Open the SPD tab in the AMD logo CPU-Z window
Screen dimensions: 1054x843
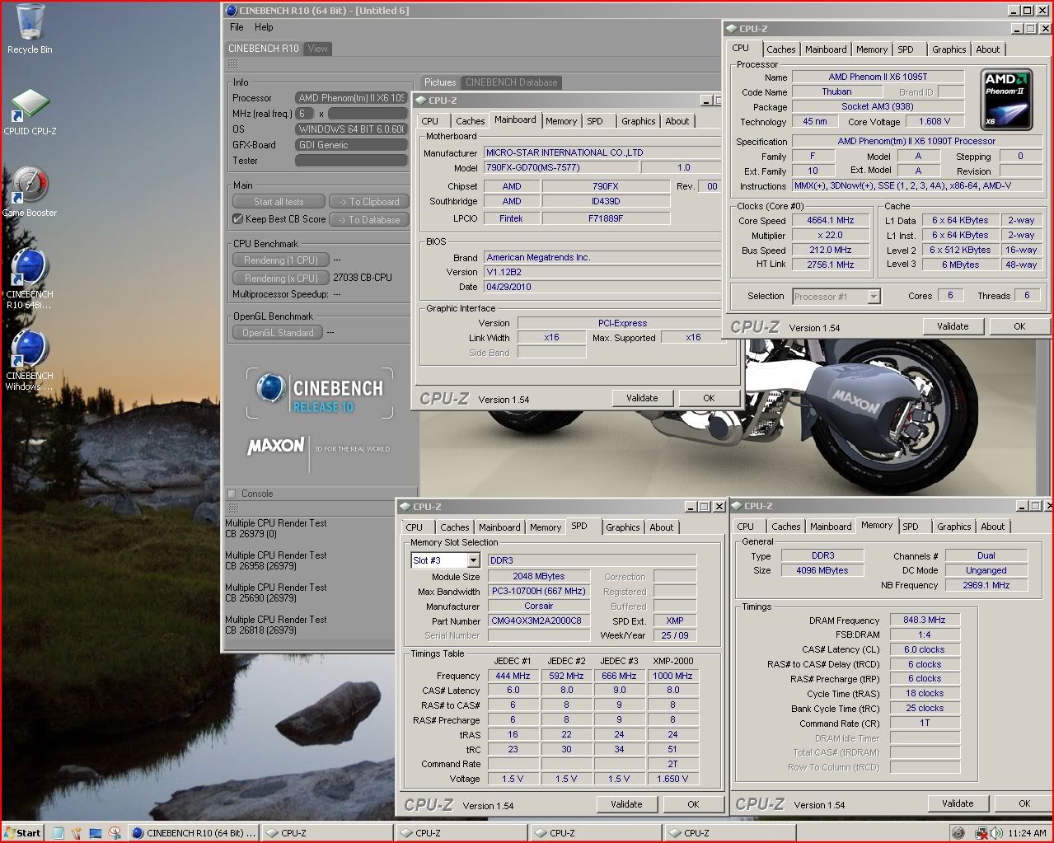coord(906,49)
